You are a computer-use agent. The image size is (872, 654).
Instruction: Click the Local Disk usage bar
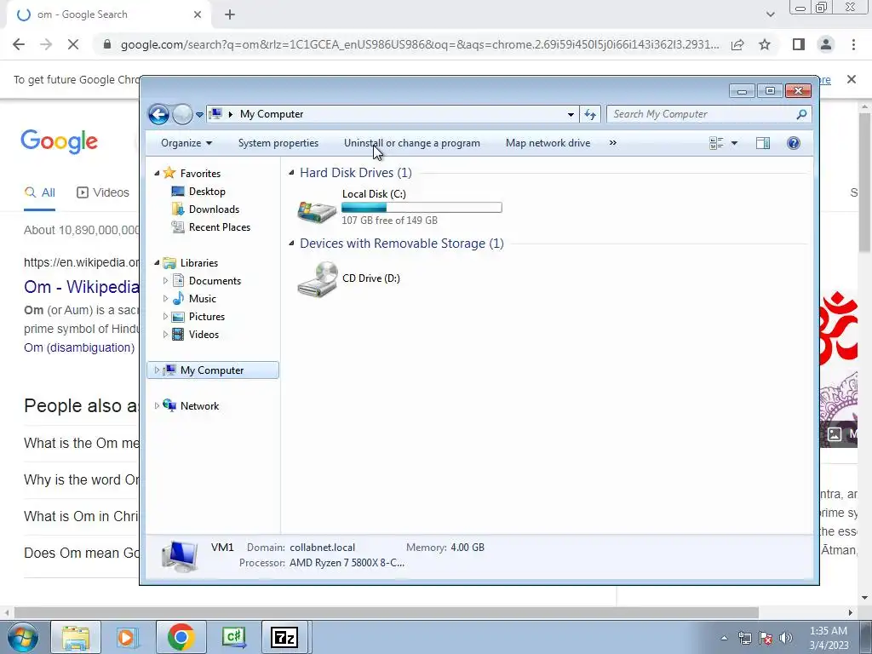pos(422,208)
